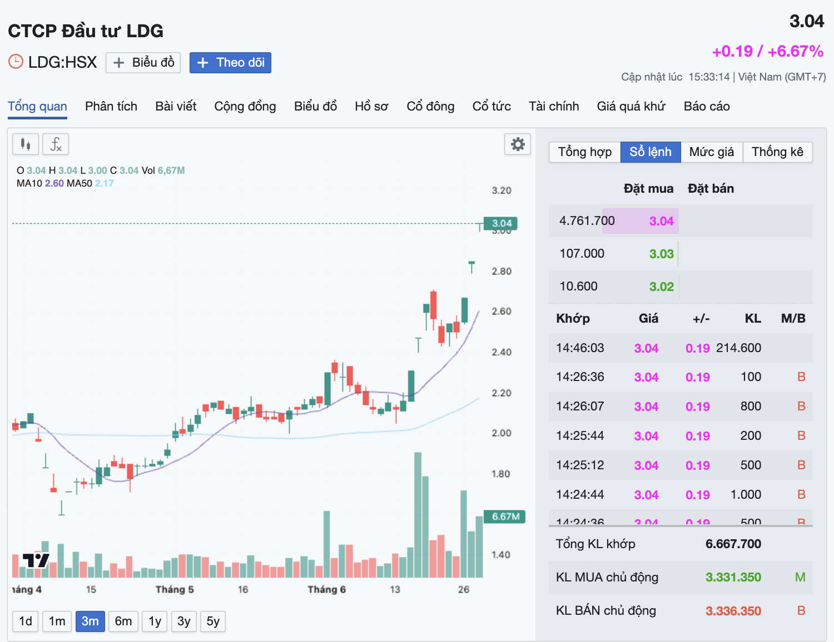834x642 pixels.
Task: Click the MA10 2.60 indicator legend
Action: [x=40, y=183]
